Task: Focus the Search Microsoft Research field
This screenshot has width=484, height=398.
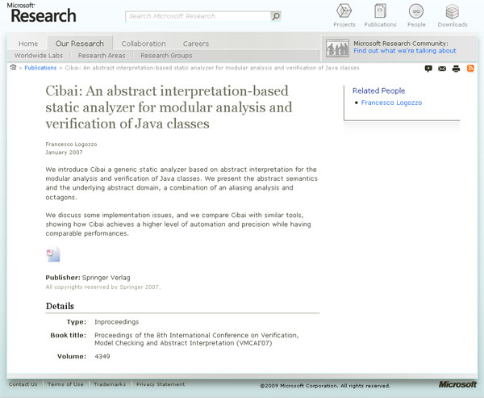Action: (198, 16)
